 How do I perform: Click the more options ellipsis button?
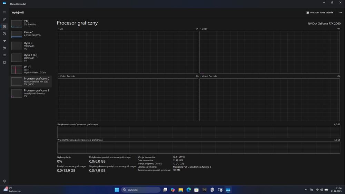point(340,12)
